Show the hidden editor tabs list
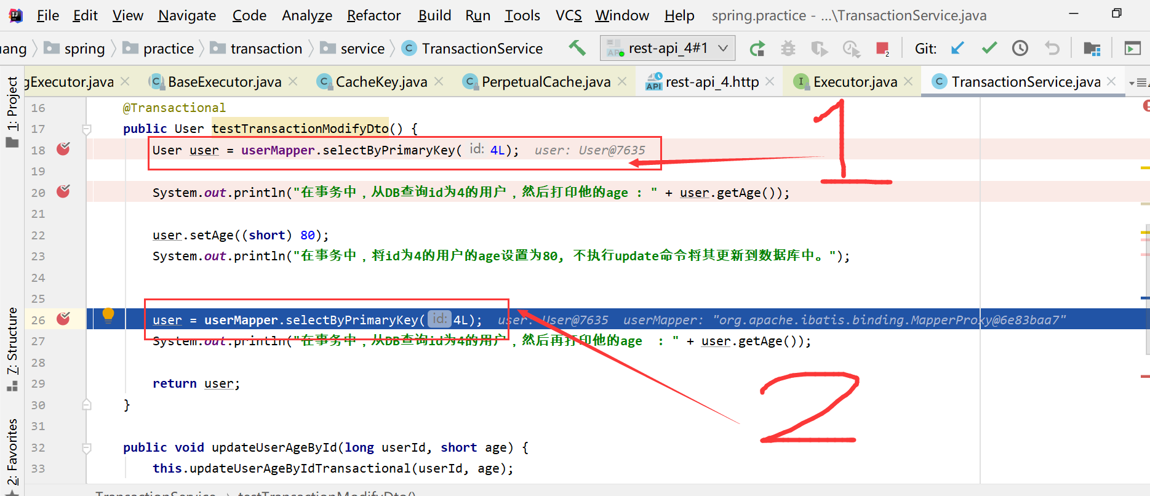This screenshot has height=496, width=1150. pyautogui.click(x=1137, y=82)
